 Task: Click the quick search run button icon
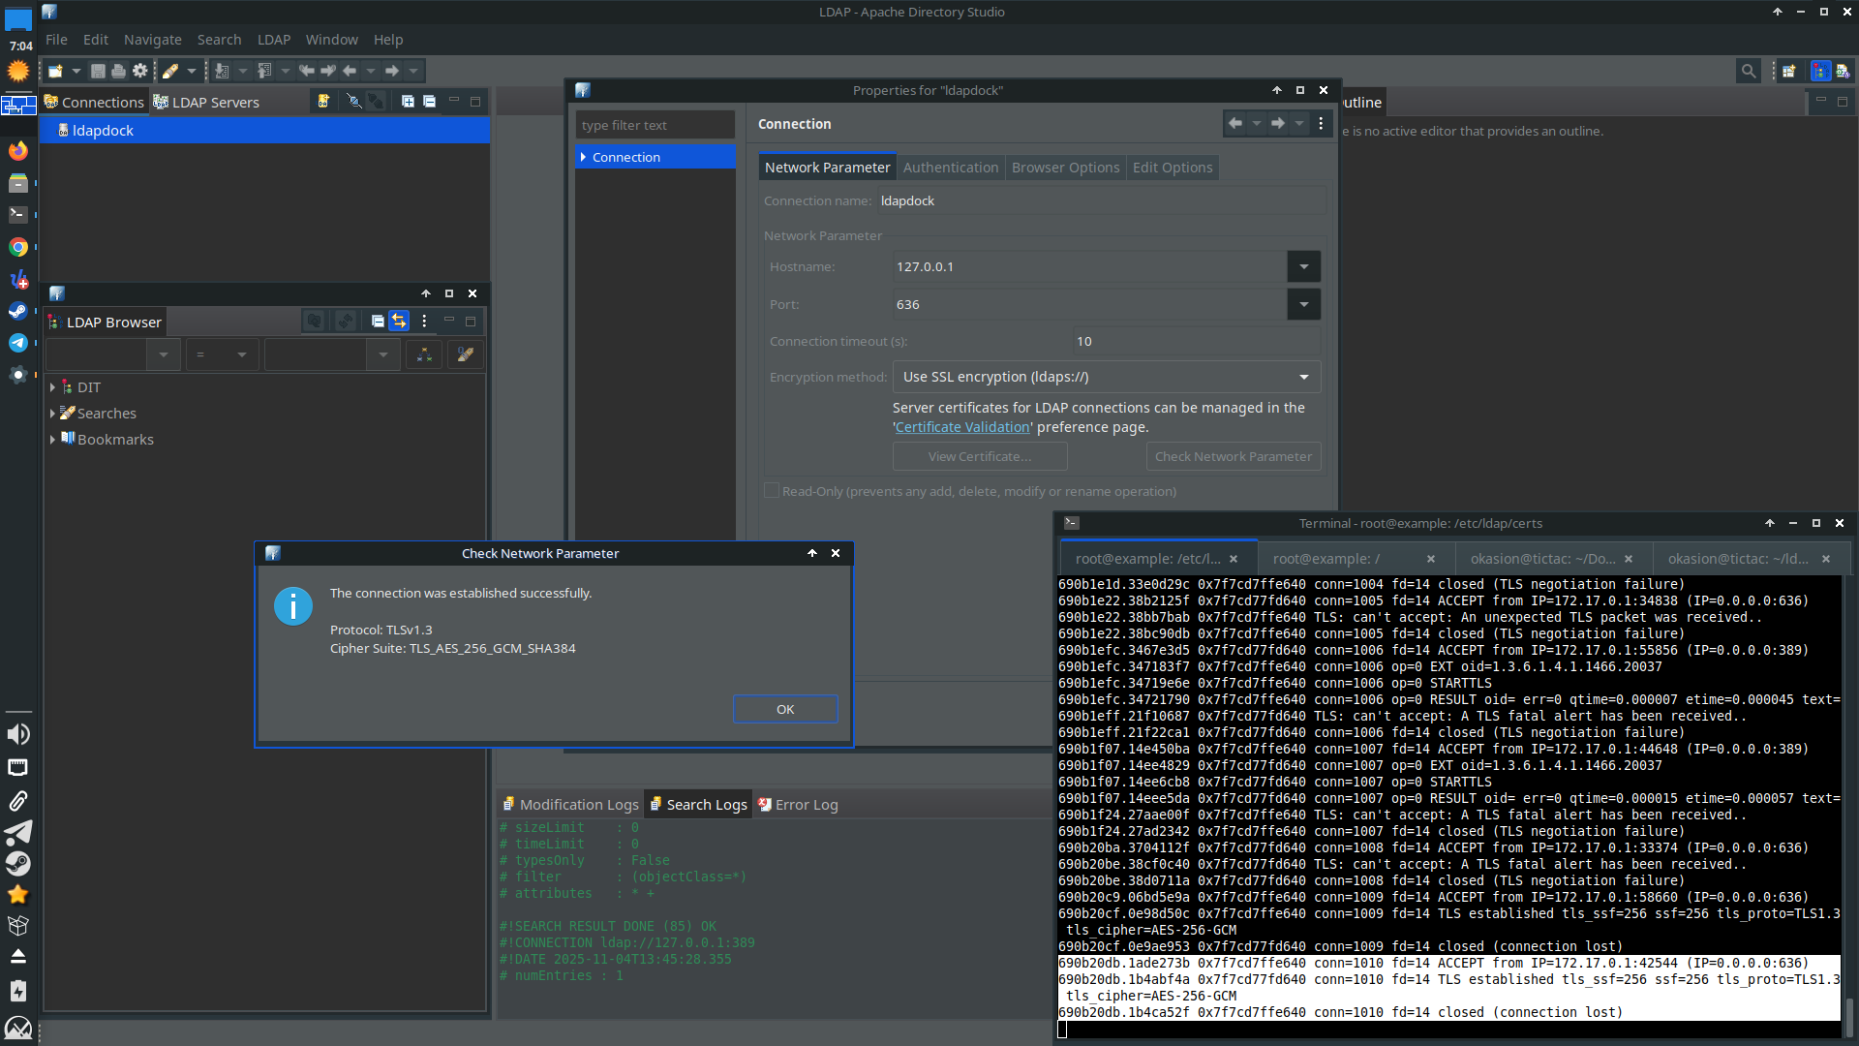coord(424,355)
